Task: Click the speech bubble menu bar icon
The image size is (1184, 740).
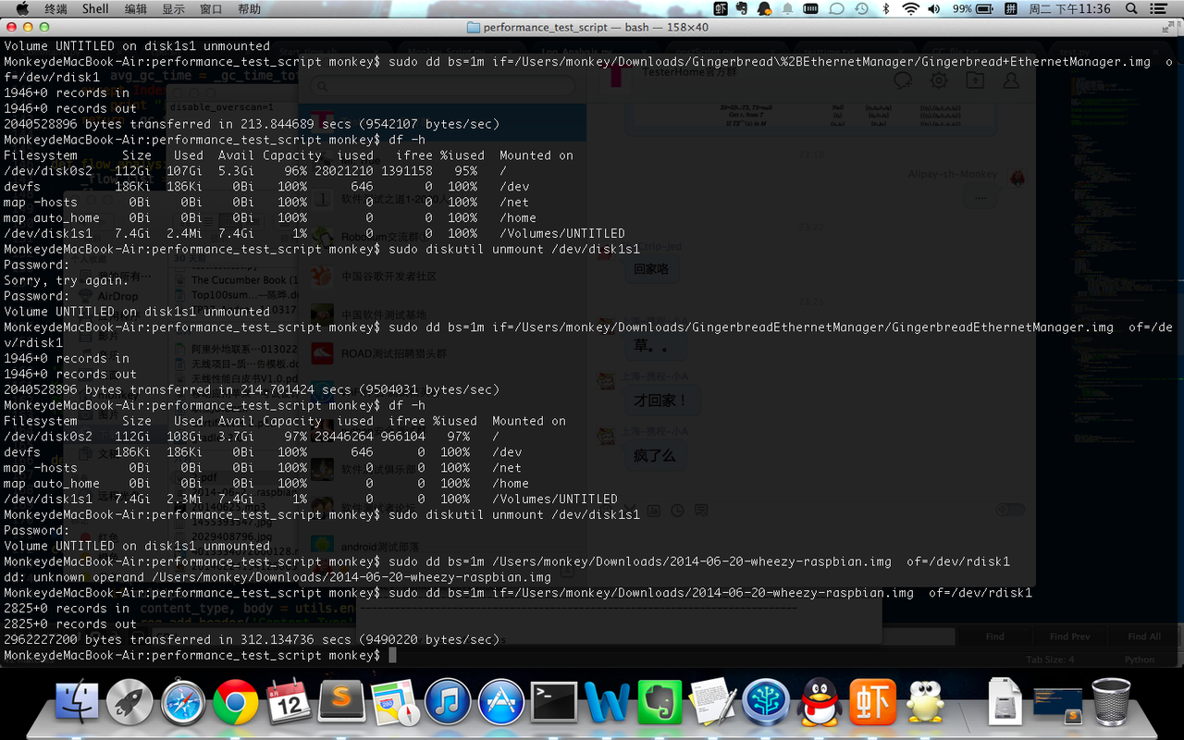Action: tap(836, 8)
